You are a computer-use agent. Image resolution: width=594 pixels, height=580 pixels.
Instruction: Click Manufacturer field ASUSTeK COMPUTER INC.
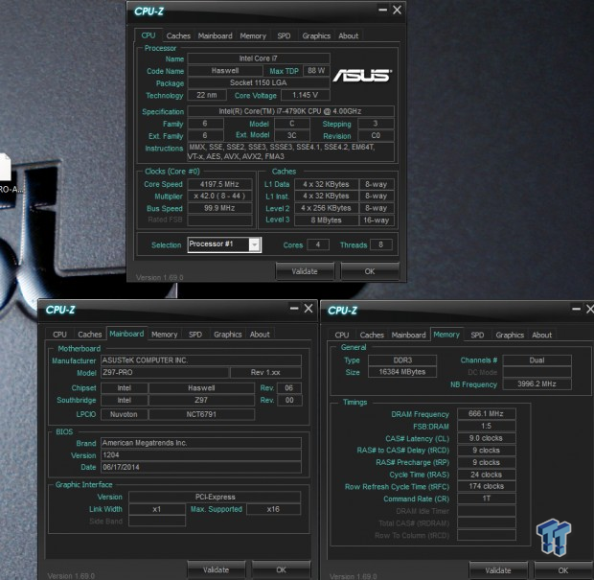[x=201, y=360]
